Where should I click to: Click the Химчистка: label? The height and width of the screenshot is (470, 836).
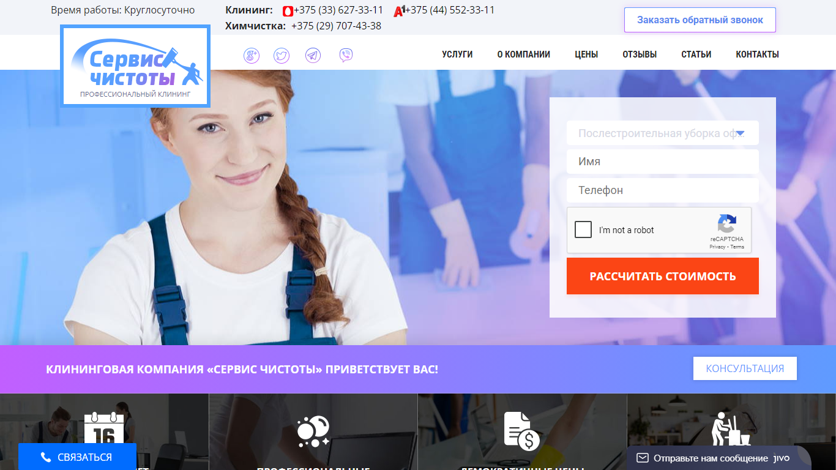coord(255,26)
